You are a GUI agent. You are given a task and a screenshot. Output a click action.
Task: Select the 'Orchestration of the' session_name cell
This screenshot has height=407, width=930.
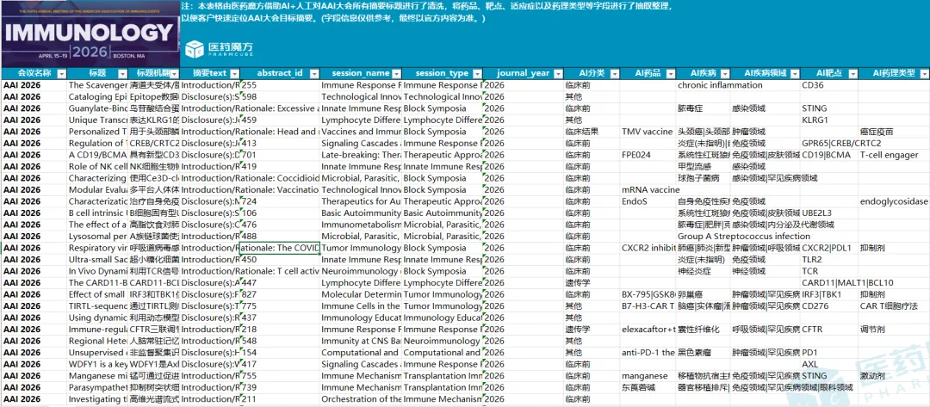[x=361, y=398]
